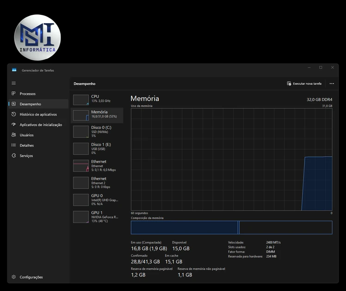Click the Gerenciador de Tarefas title
Screen dimensions: 346x291
pos(38,70)
